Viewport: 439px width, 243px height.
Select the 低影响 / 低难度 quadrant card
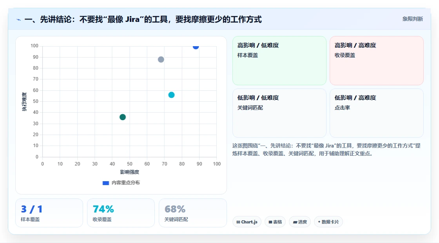(279, 113)
